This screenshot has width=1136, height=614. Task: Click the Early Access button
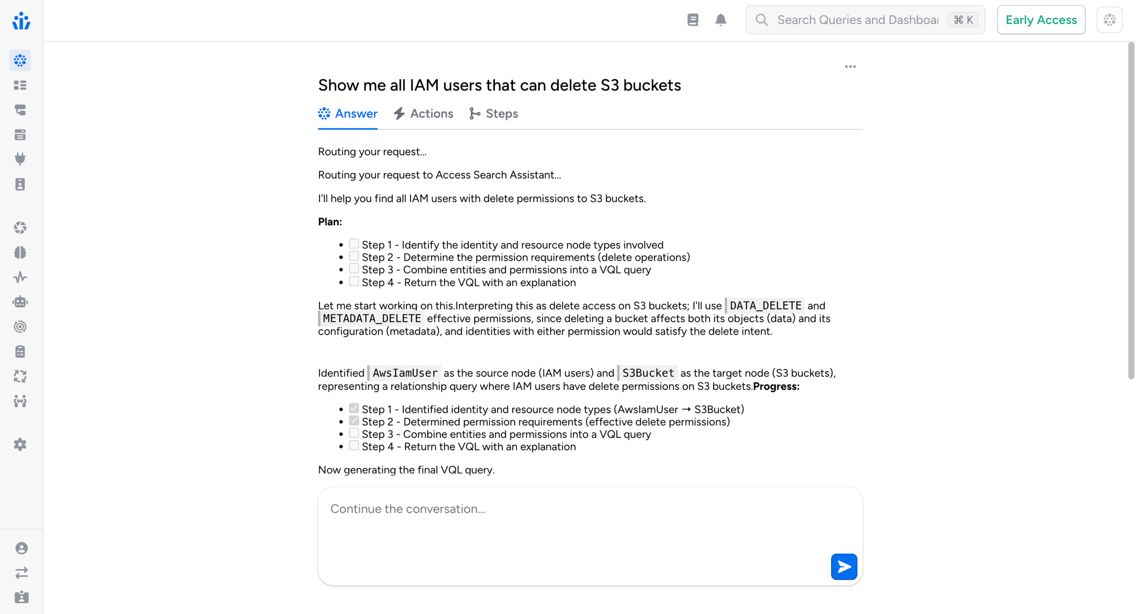click(x=1041, y=20)
